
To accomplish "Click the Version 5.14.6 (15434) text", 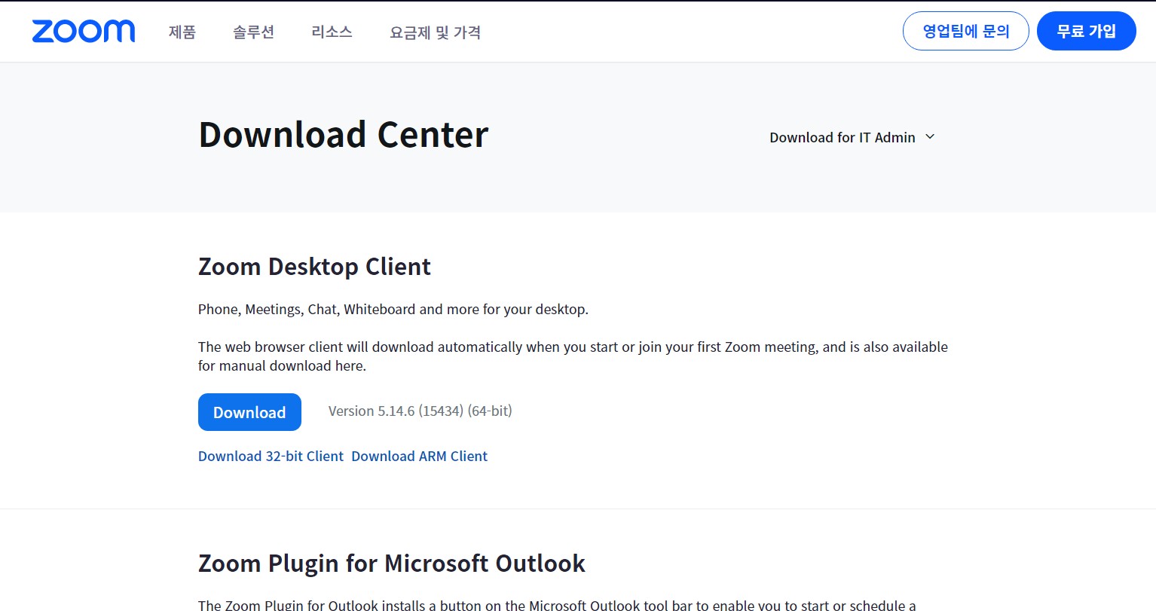I will (x=390, y=411).
